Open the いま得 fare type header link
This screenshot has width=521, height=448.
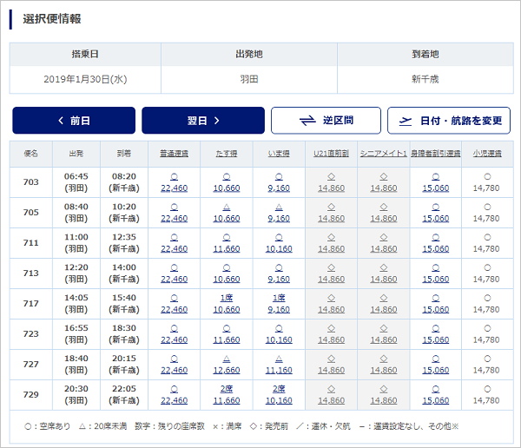coord(279,154)
